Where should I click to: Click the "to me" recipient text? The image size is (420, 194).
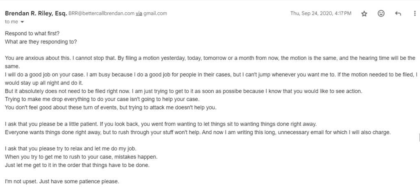(11, 22)
